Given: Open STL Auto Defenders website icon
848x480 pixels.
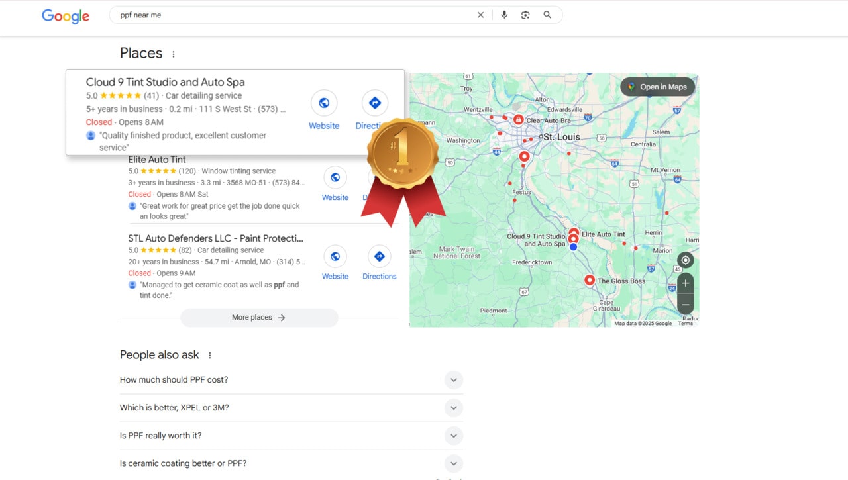Looking at the screenshot, I should 335,256.
